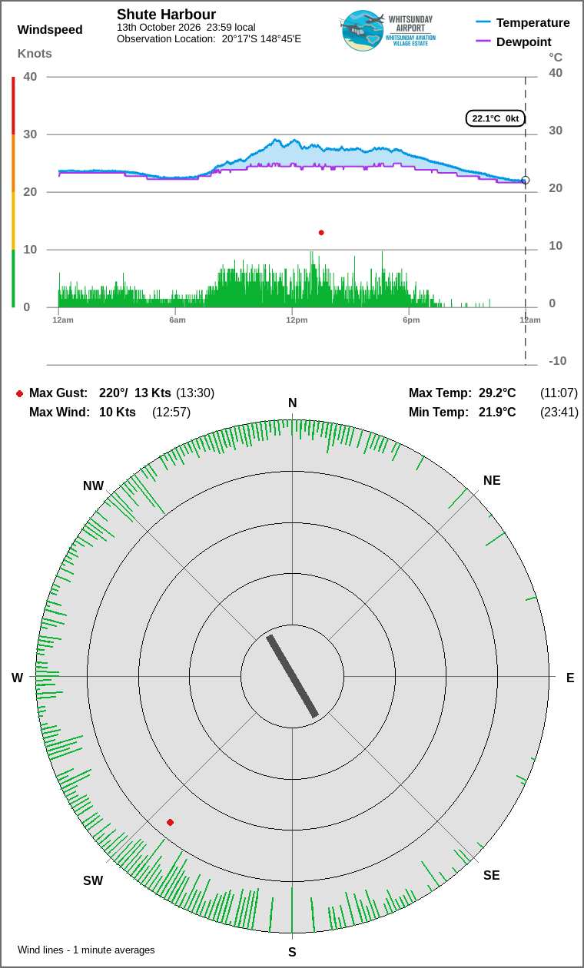The height and width of the screenshot is (968, 584).
Task: Click the Max Temp 29.2°C value
Action: point(497,393)
